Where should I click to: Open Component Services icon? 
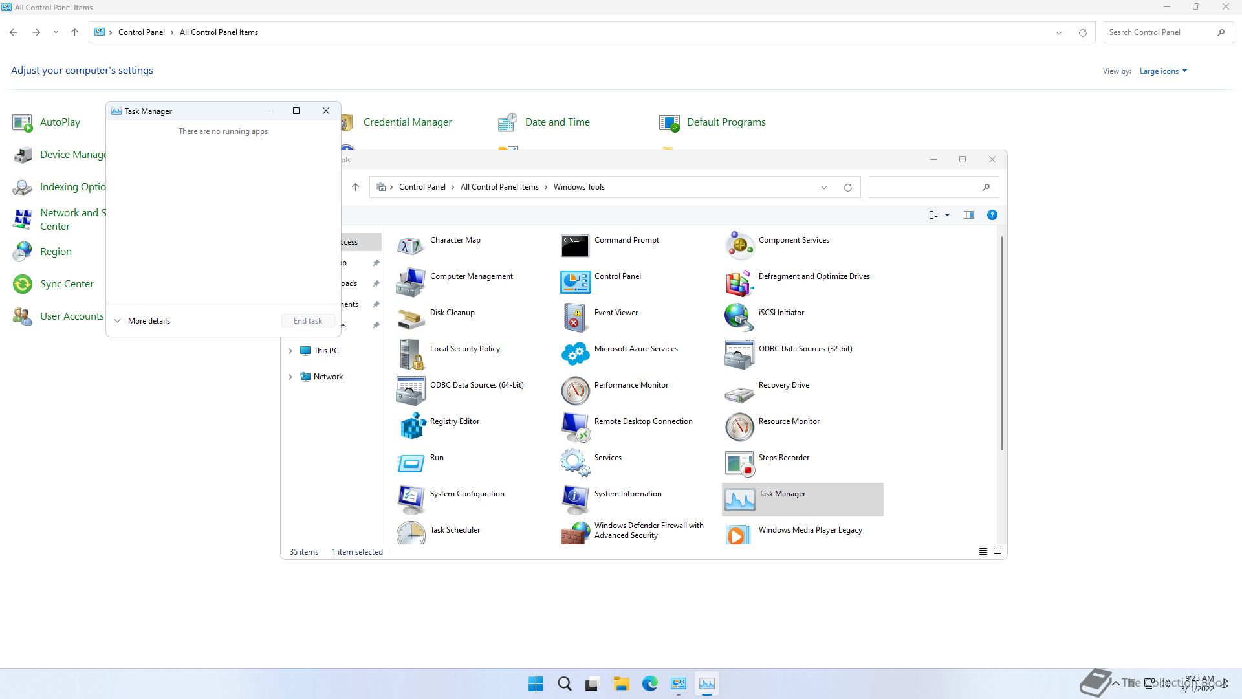[739, 246]
